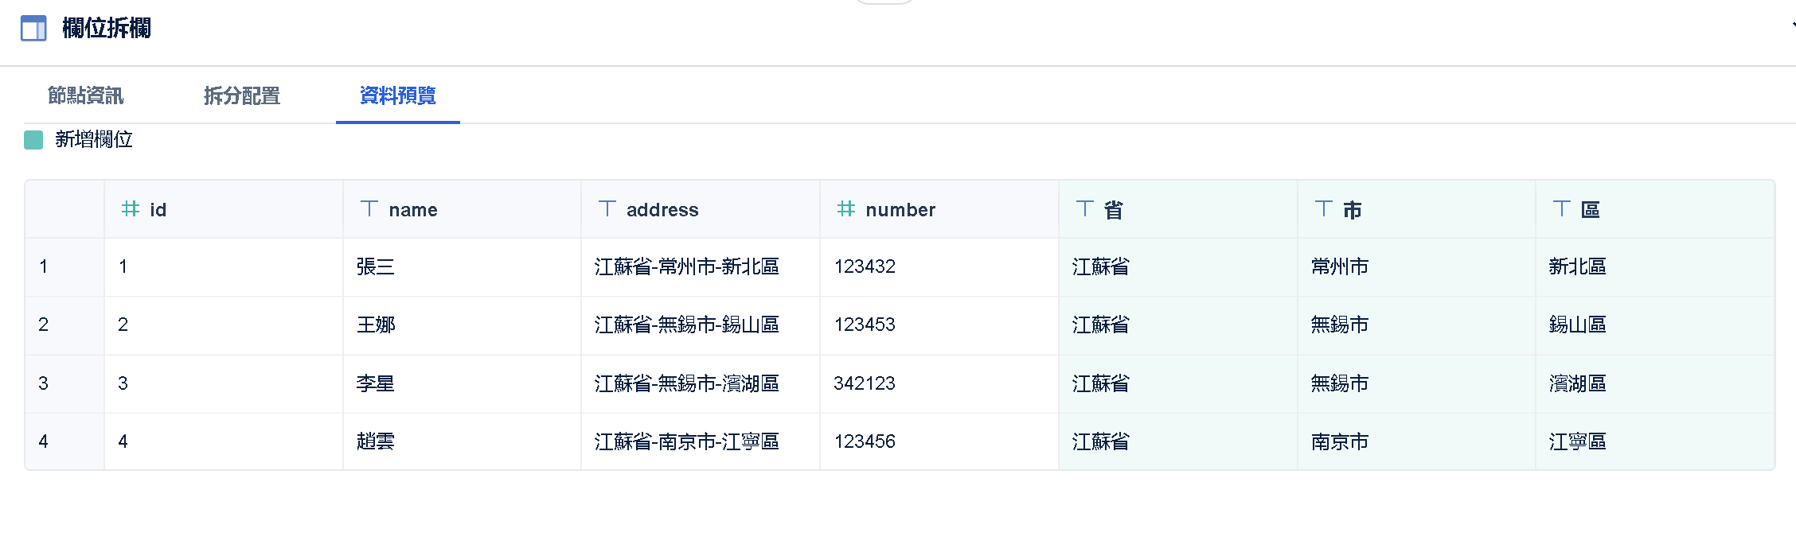Click the number-type icon beside number
The height and width of the screenshot is (552, 1796).
click(845, 209)
